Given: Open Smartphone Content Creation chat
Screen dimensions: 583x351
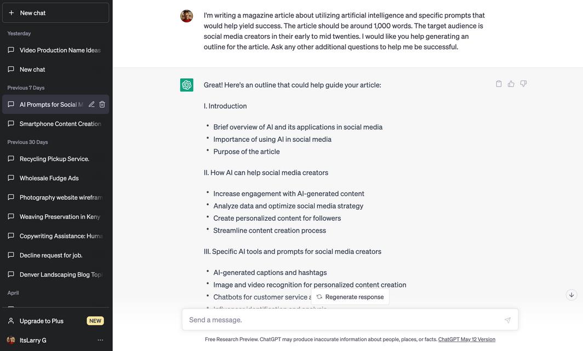Looking at the screenshot, I should click(x=60, y=124).
